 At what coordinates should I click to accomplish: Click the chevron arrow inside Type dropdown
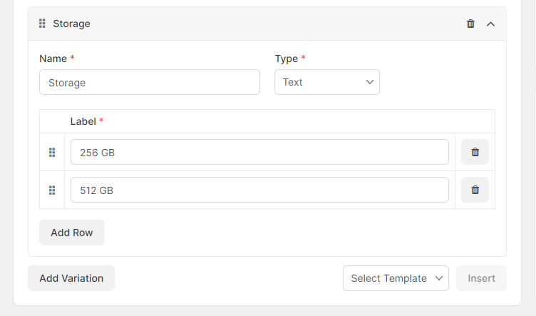tap(369, 82)
